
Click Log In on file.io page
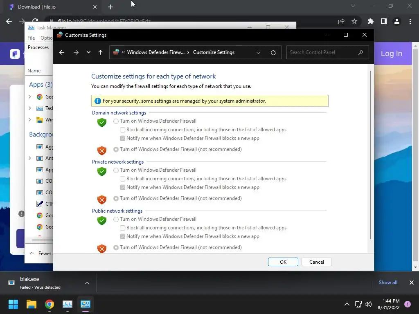coord(391,54)
